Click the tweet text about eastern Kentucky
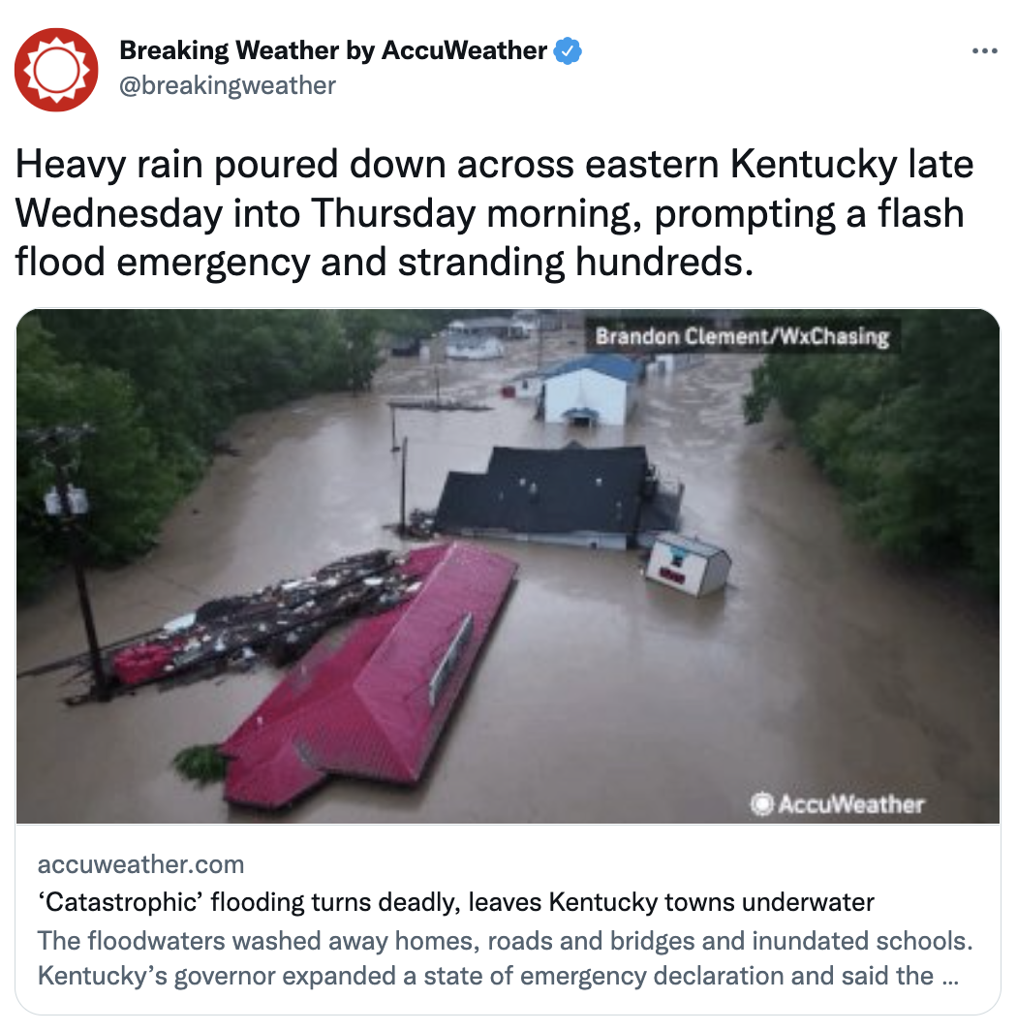The width and height of the screenshot is (1017, 1031). [x=494, y=212]
